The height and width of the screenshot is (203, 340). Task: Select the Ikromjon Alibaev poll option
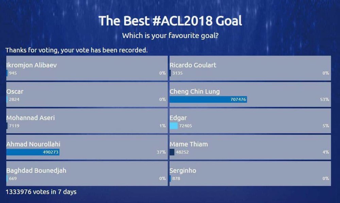pos(87,68)
